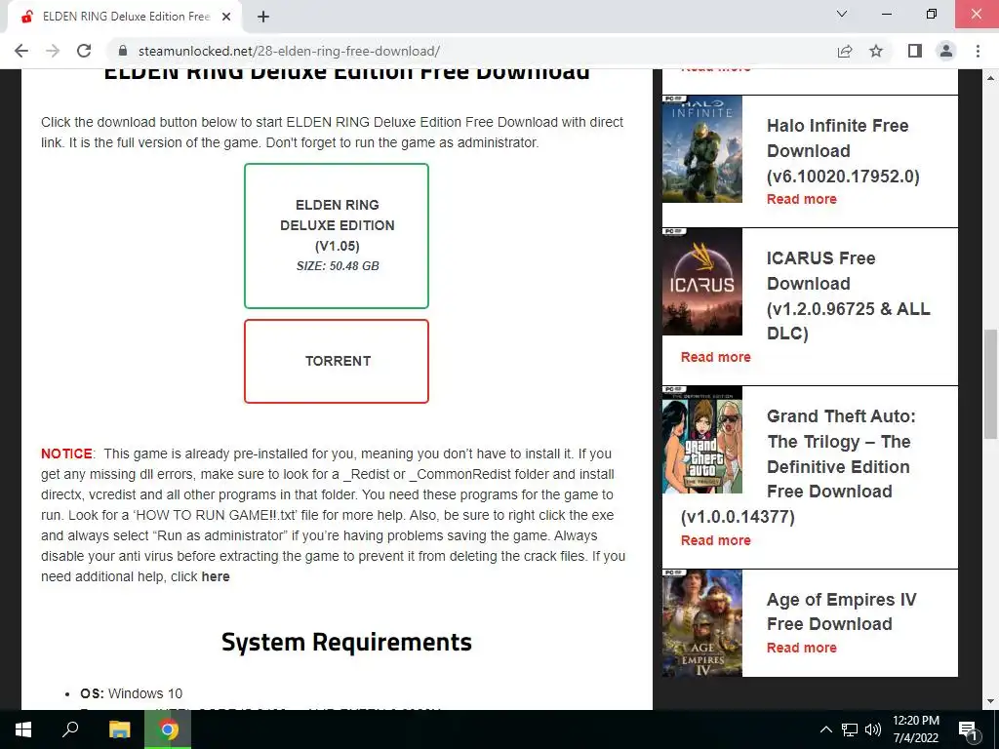Screen dimensions: 999x749
Task: Click the page vertical scrollbar thumb
Action: click(x=990, y=383)
